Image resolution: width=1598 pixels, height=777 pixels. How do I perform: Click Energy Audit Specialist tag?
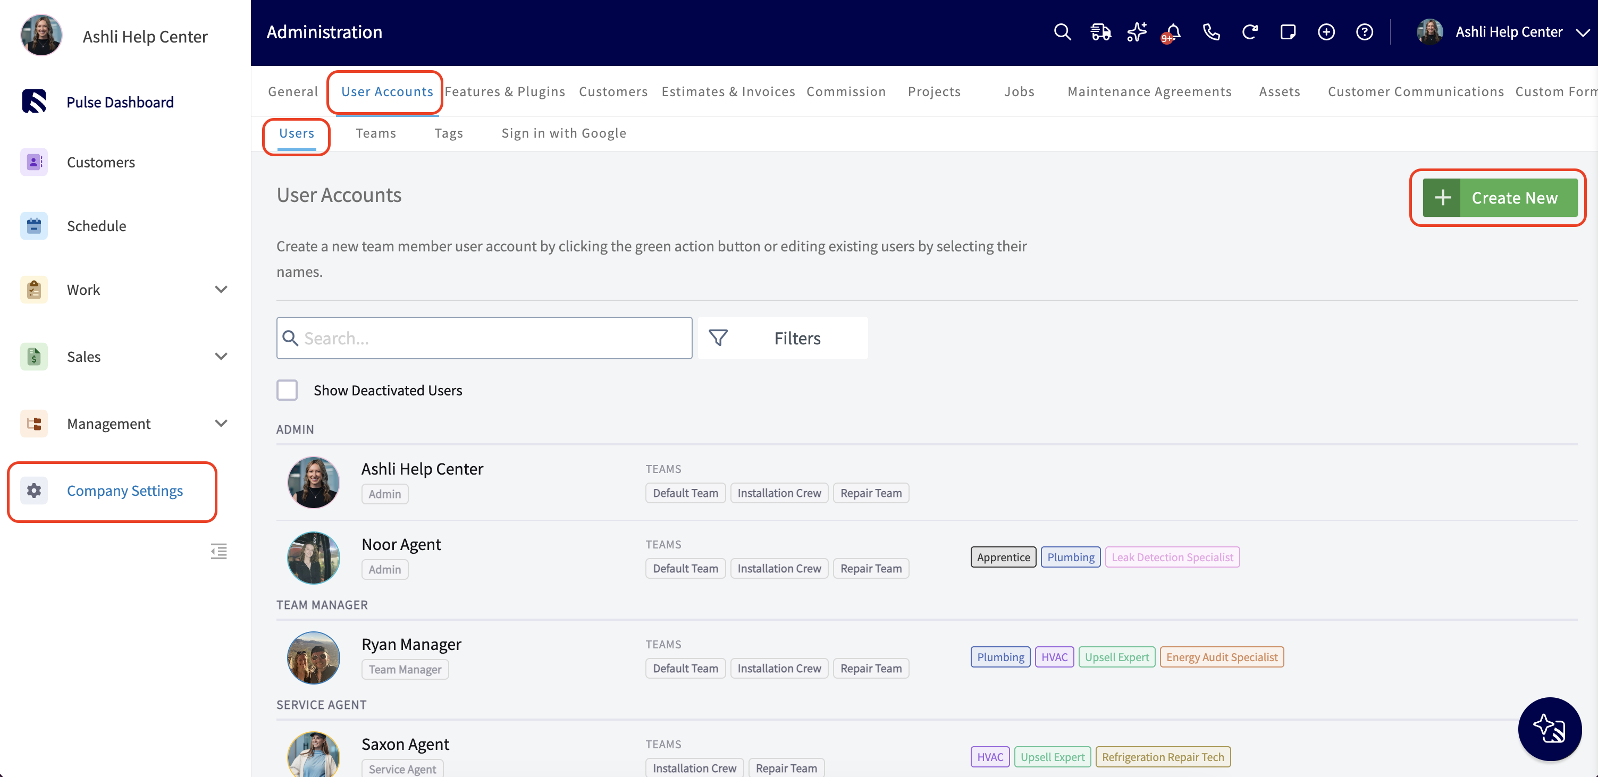[1222, 657]
